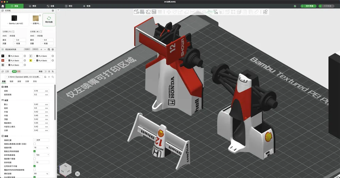Click the 切片单盘 slice plate button

point(310,6)
